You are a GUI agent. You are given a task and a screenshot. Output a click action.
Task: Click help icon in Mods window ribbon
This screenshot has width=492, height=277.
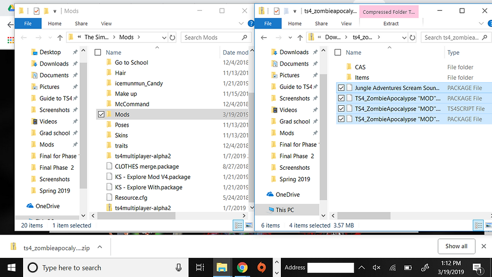click(251, 23)
